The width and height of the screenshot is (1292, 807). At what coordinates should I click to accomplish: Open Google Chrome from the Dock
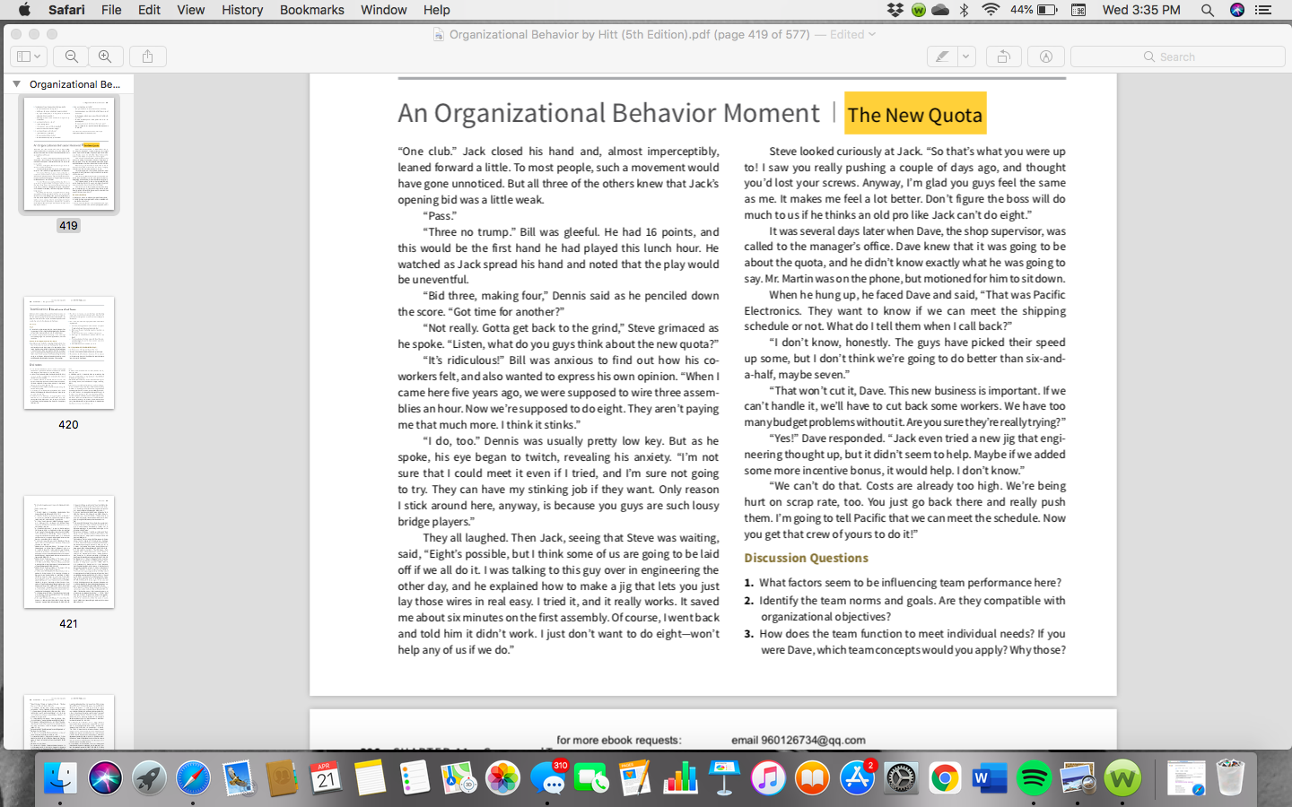945,777
